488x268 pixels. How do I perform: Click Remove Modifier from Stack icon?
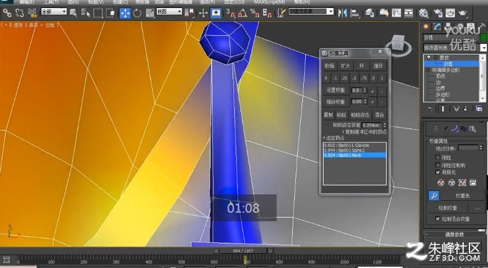466,109
